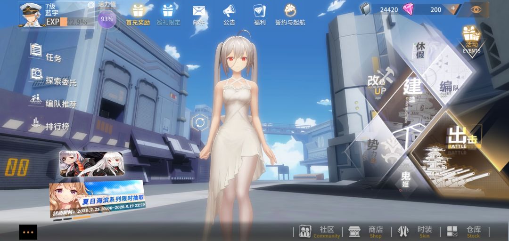
Task: Tap the 任务 clipboard icon
Action: click(36, 50)
